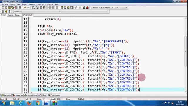Click the Stop Execution X icon
The width and height of the screenshot is (188, 106).
pos(80,8)
